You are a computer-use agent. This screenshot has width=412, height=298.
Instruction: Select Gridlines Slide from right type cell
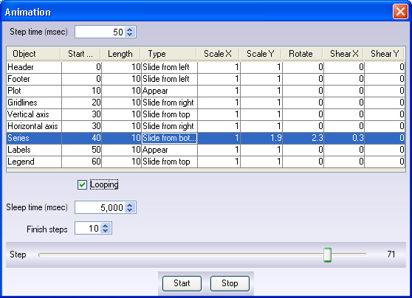(x=170, y=103)
